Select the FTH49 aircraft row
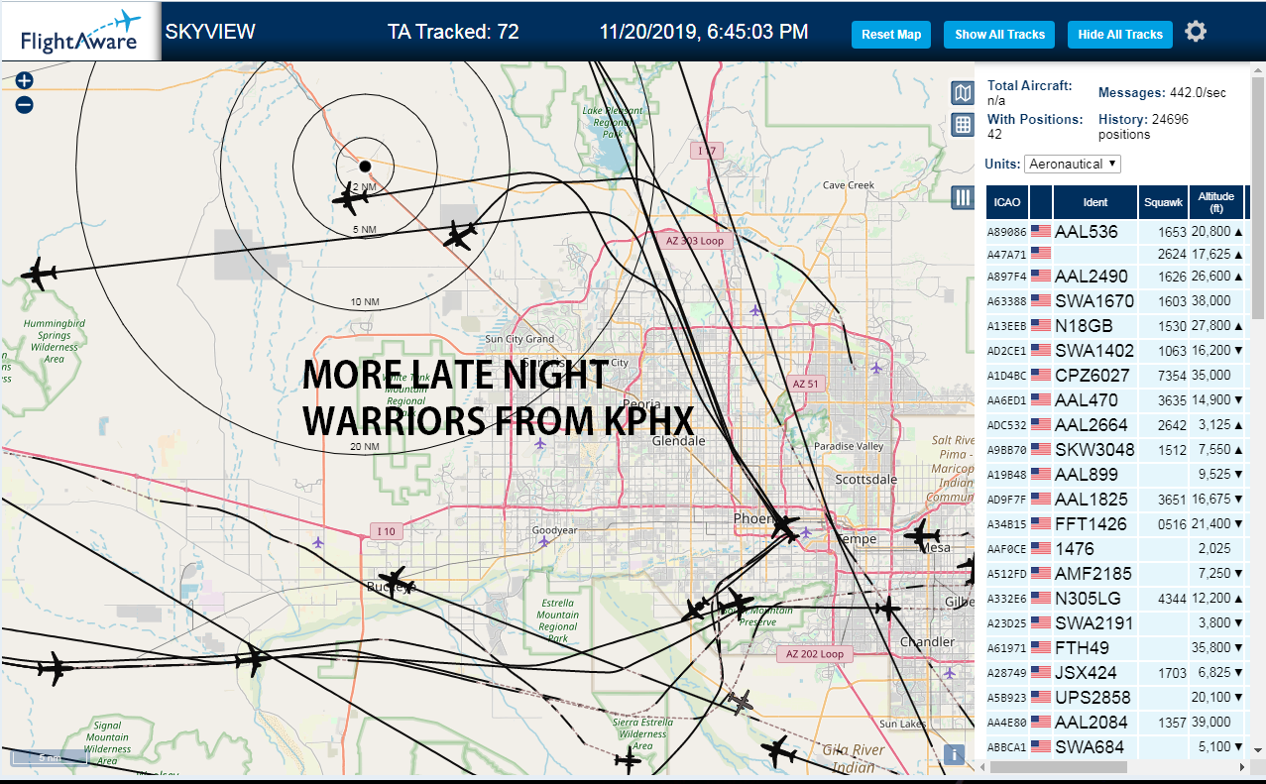1266x784 pixels. point(1117,648)
